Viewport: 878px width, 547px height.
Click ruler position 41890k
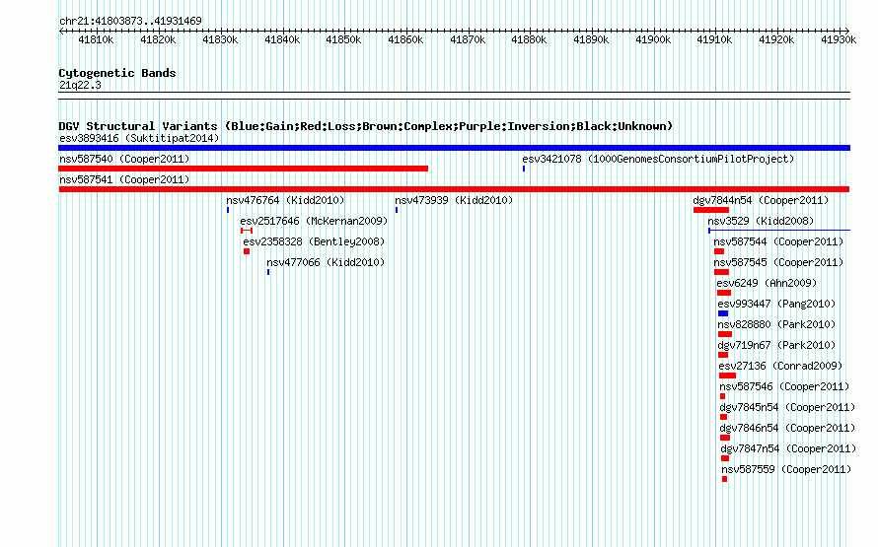tap(591, 39)
